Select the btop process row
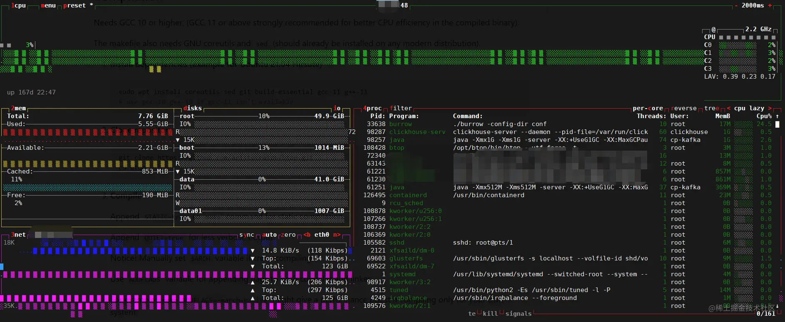 pos(568,148)
